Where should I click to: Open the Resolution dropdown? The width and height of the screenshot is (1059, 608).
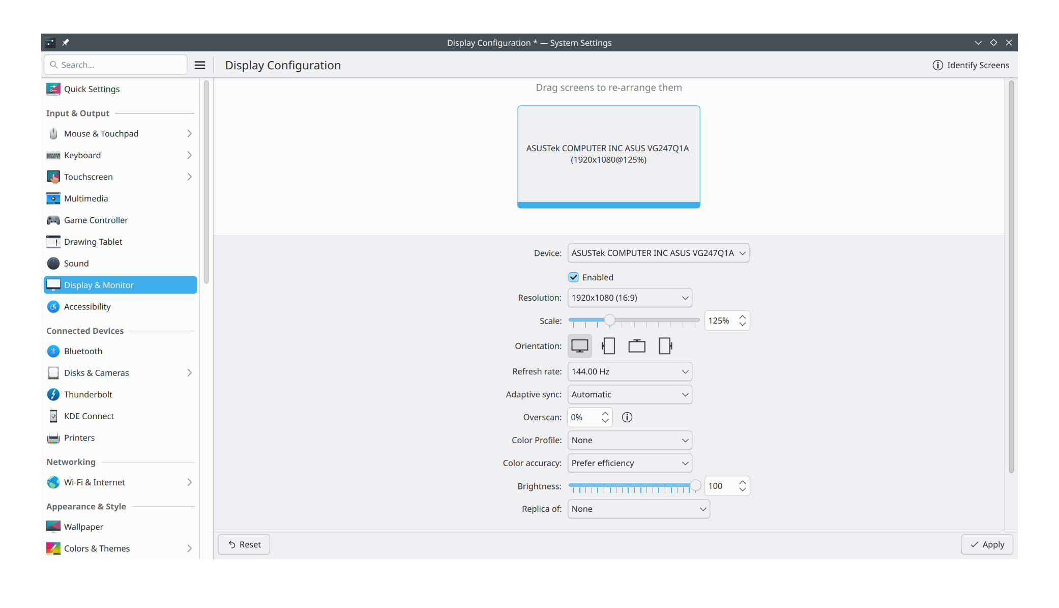point(630,298)
